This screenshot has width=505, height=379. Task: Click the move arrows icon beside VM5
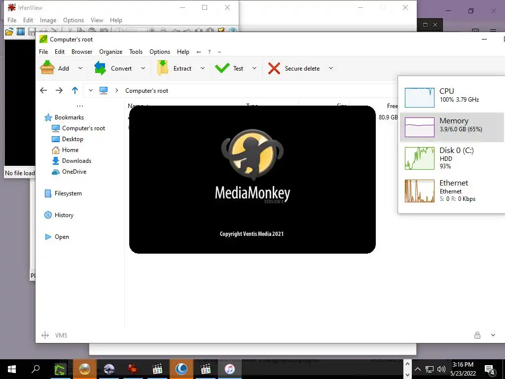coord(45,335)
